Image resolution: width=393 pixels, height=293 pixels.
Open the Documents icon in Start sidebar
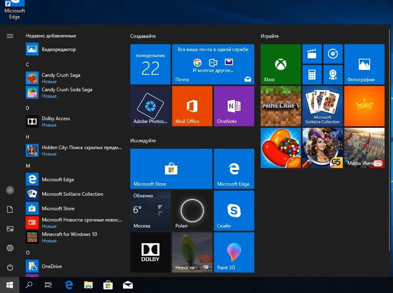[x=10, y=209]
